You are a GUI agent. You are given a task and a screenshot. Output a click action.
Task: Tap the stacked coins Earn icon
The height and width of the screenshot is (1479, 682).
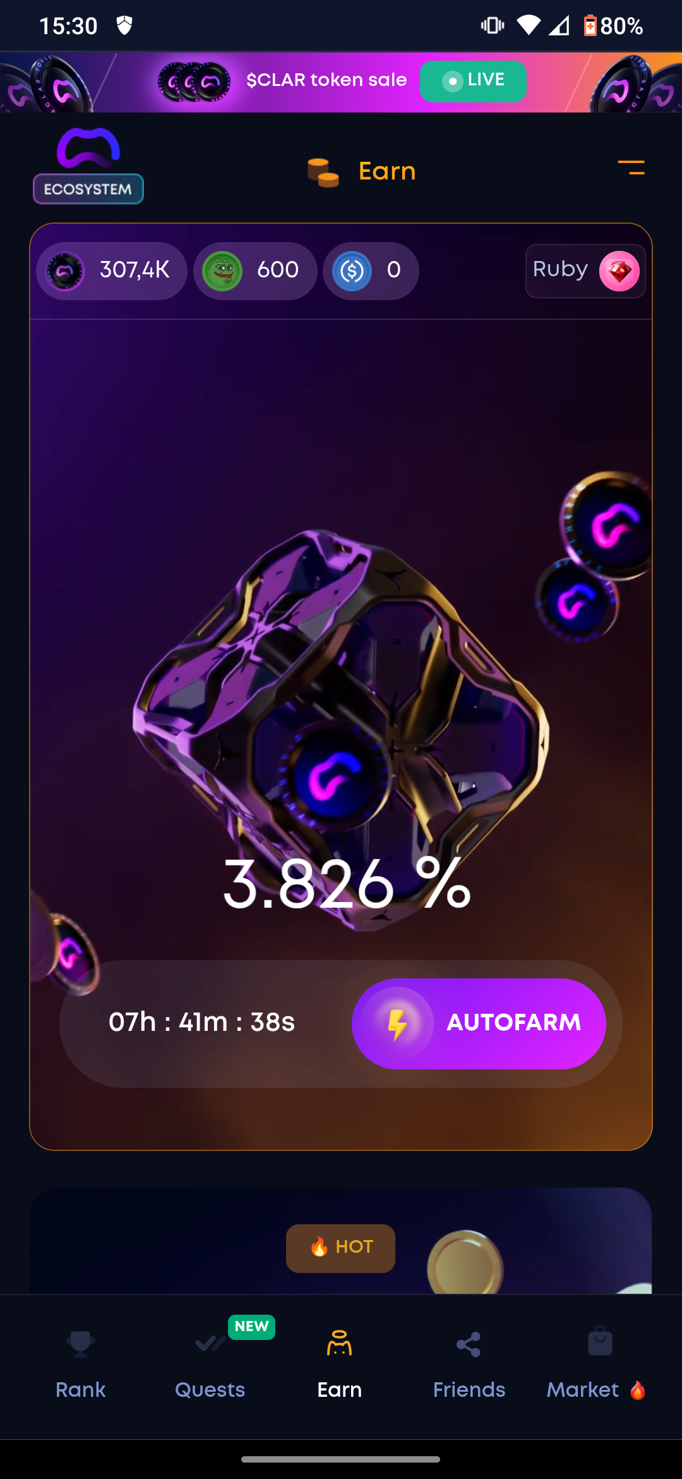point(323,172)
